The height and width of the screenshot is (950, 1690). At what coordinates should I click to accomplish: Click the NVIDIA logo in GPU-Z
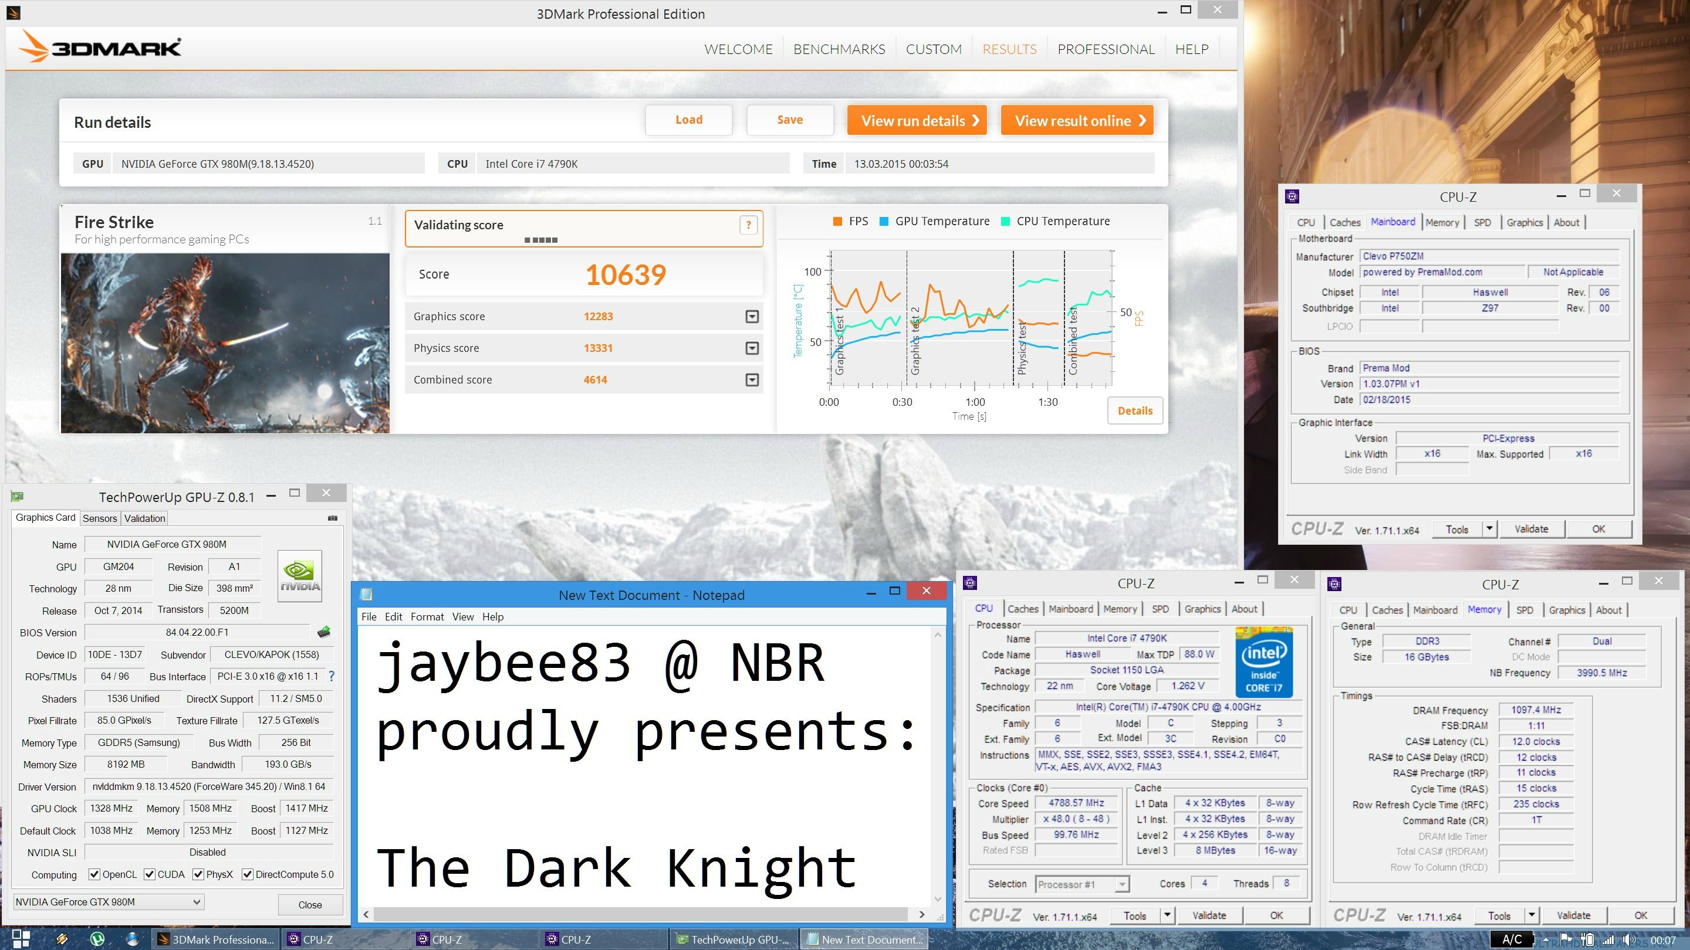[300, 576]
